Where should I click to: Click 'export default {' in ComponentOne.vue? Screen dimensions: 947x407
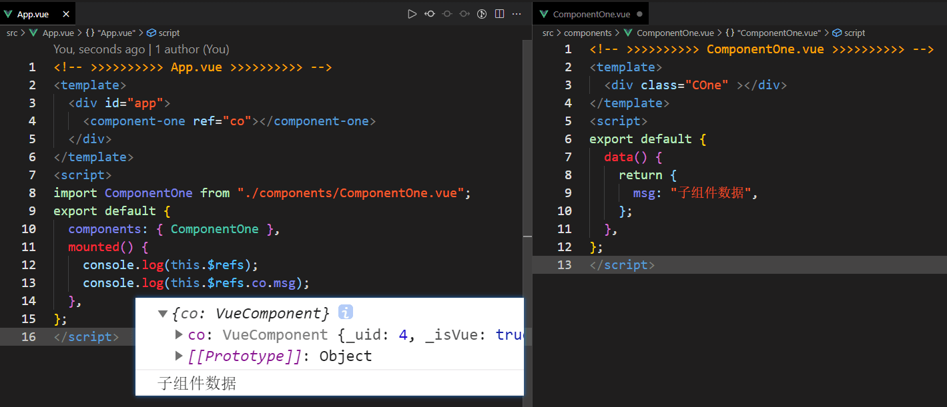pos(648,139)
